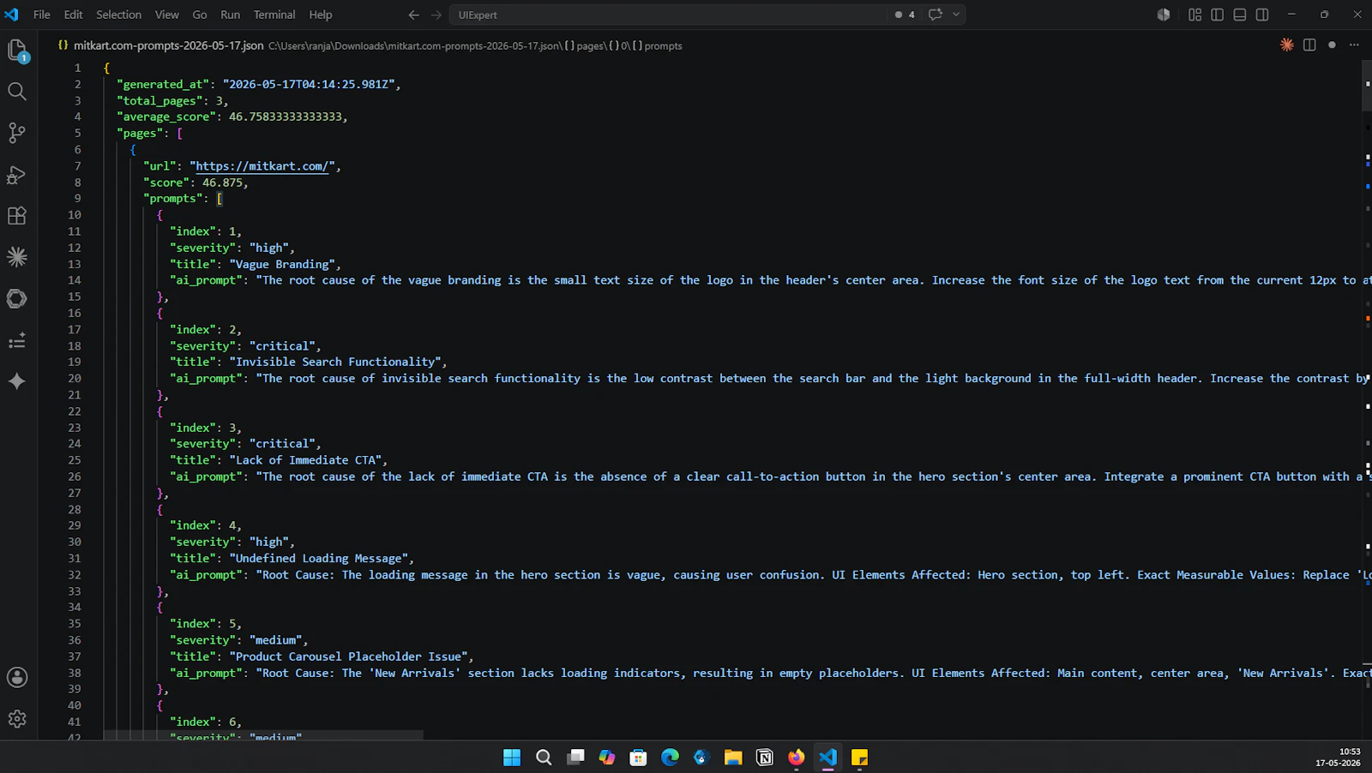Screen dimensions: 1372x773
Task: Click the UIExpert command center search box
Action: (669, 15)
